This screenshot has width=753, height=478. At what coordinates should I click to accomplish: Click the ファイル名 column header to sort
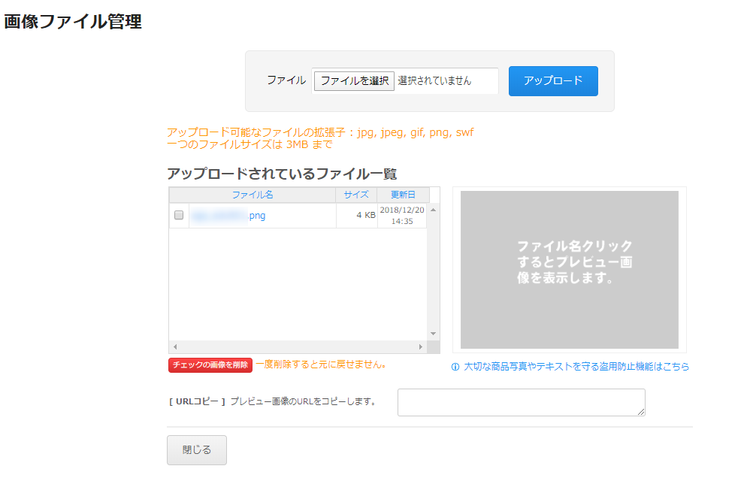tap(253, 195)
